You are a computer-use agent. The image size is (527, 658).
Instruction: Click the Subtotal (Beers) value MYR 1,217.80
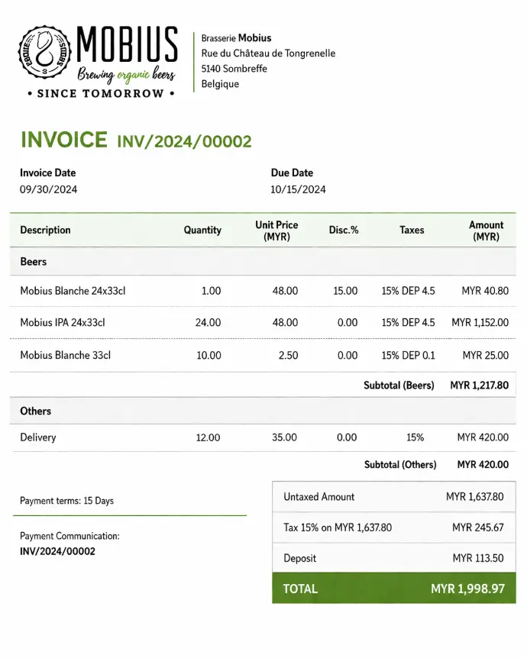tap(479, 385)
